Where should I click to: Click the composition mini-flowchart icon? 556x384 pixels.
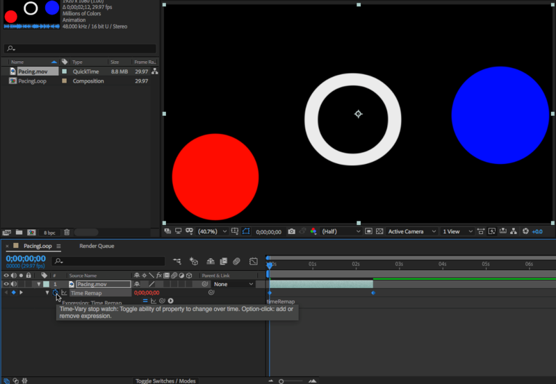pyautogui.click(x=179, y=261)
